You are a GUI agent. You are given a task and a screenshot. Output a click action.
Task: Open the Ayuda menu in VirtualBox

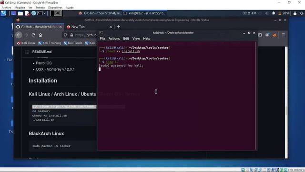coord(70,8)
